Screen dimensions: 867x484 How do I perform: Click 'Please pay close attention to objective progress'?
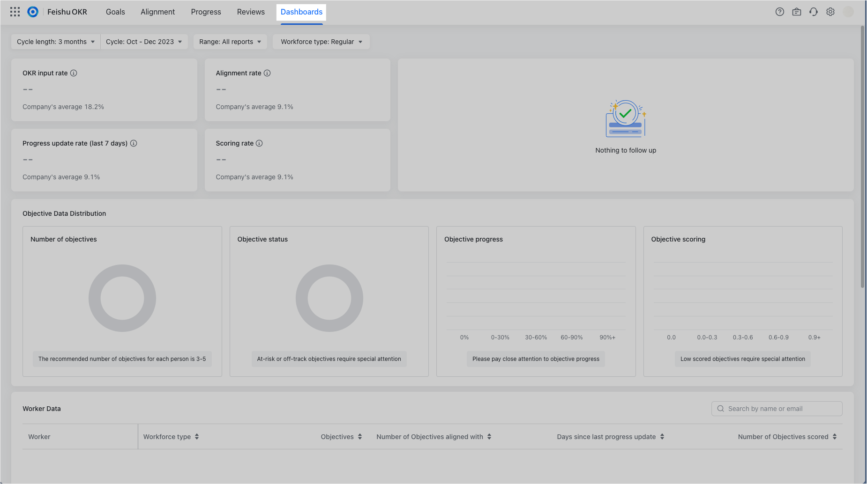536,359
